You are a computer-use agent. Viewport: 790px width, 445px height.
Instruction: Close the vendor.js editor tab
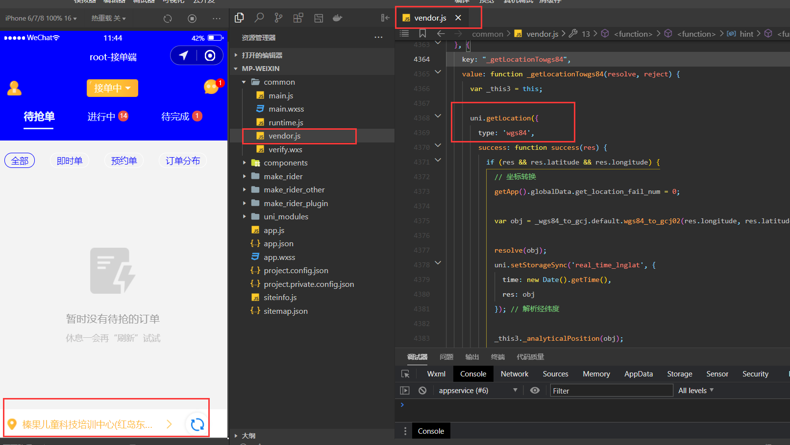coord(458,18)
